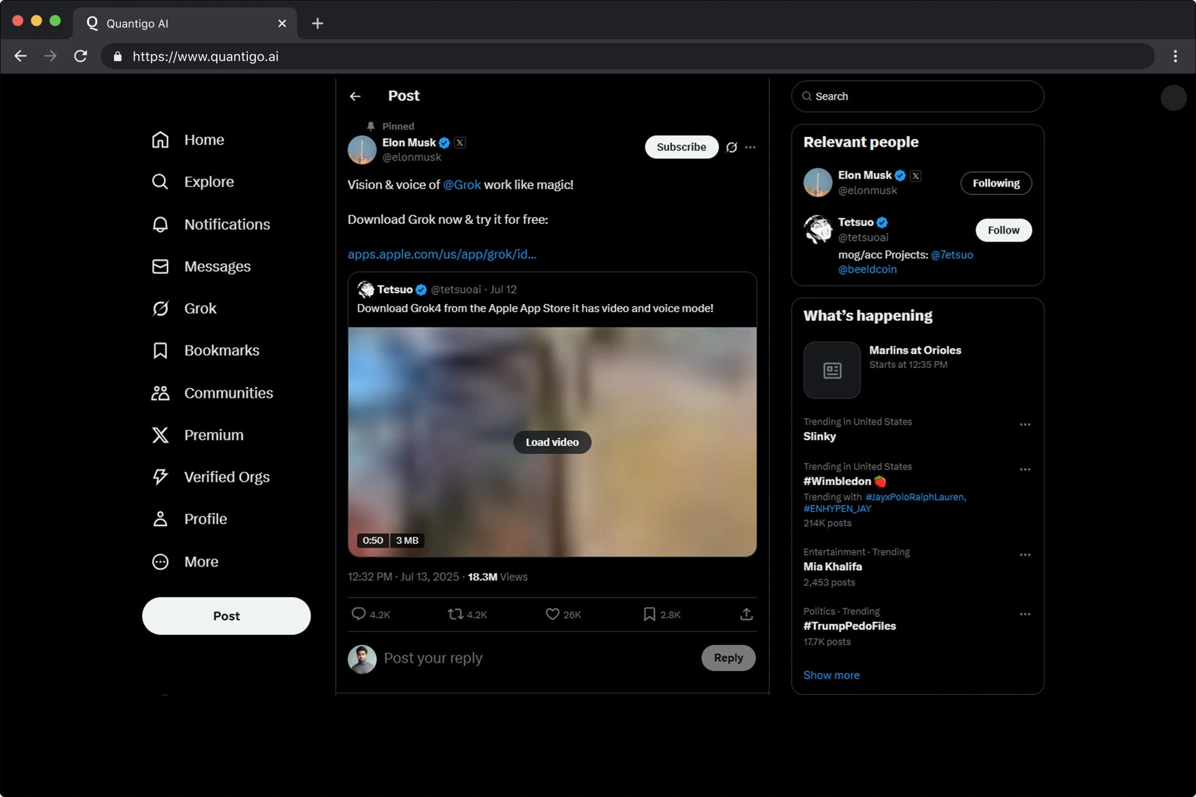
Task: Close the Quantigo AI tab
Action: pos(282,24)
